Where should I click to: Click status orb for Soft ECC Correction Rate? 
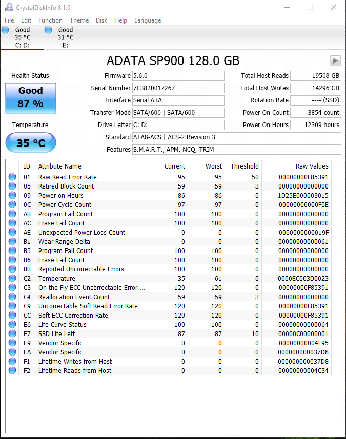pyautogui.click(x=12, y=315)
